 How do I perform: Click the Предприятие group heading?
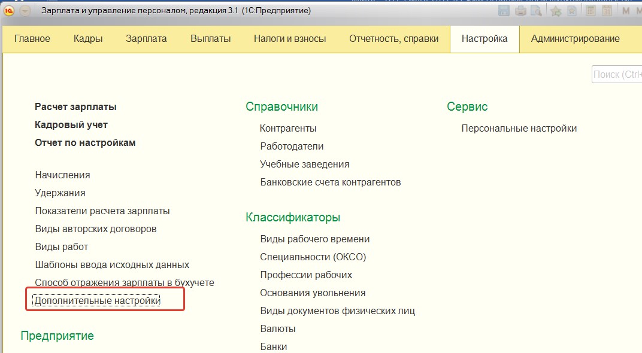pos(57,336)
